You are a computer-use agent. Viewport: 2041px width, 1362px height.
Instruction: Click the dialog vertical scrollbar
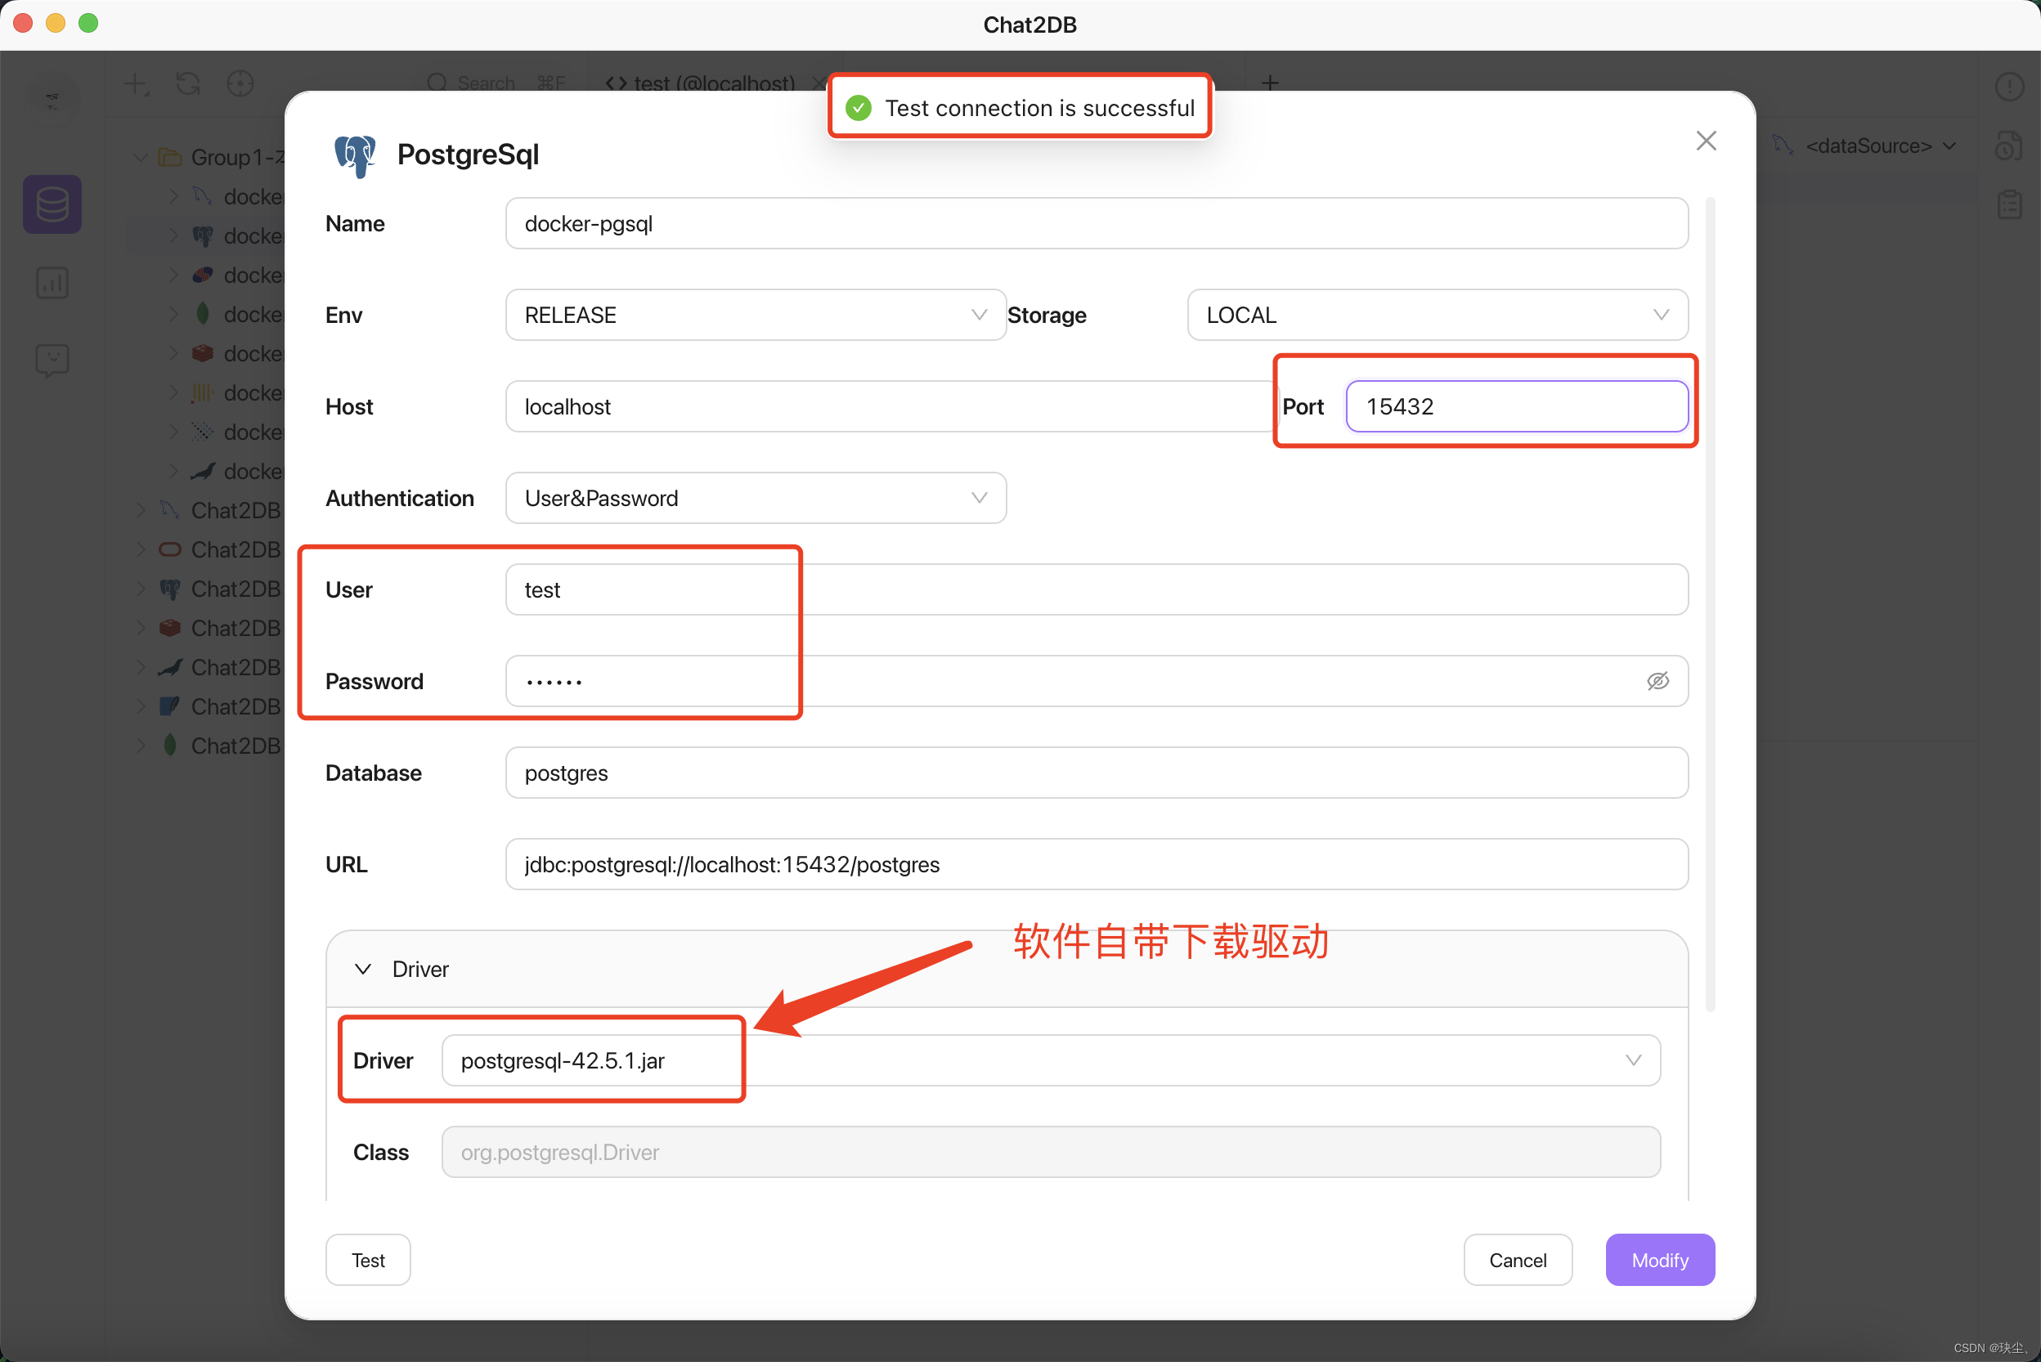(x=1710, y=605)
